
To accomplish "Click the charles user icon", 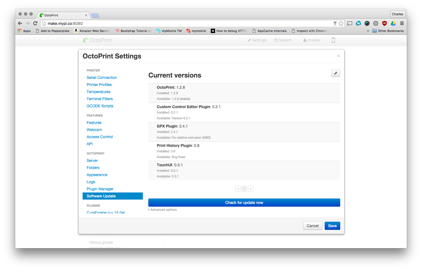I will tap(305, 40).
